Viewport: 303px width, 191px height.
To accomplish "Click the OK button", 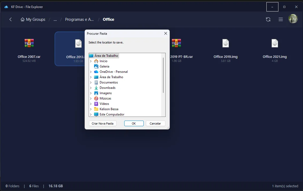I will pos(134,124).
